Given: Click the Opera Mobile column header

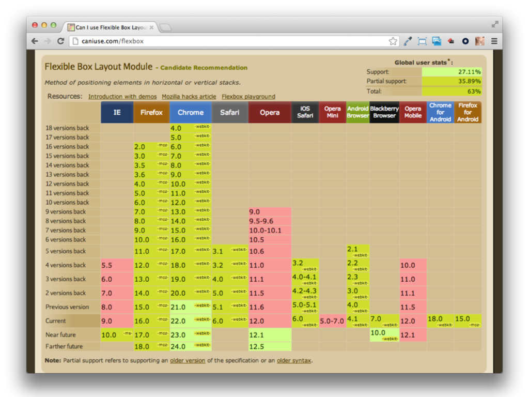Looking at the screenshot, I should click(x=413, y=112).
